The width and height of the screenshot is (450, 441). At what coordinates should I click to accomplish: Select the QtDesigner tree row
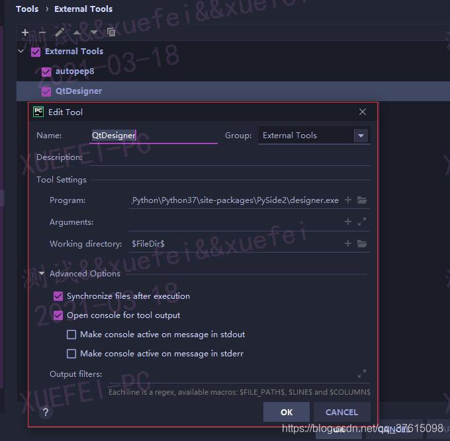coord(233,91)
